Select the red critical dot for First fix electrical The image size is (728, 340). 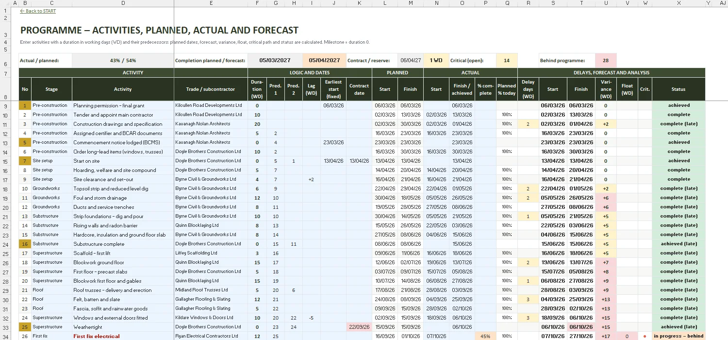pos(645,336)
